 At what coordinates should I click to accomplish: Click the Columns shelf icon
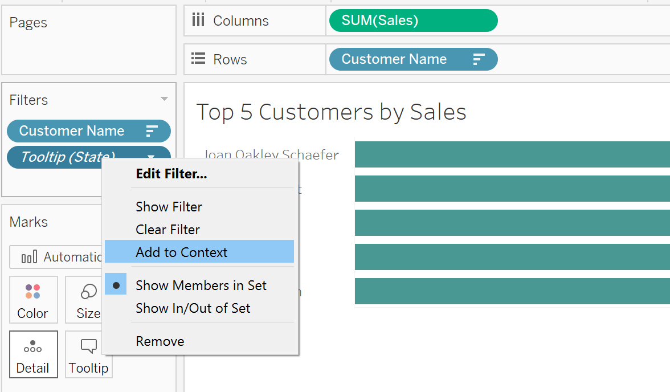(198, 20)
